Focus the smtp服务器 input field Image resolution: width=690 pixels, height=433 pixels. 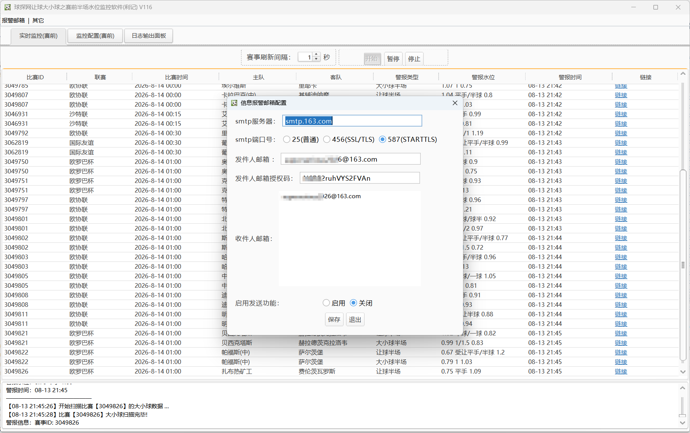pyautogui.click(x=352, y=121)
